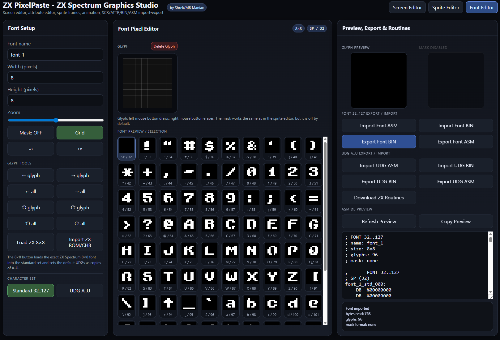The image size is (500, 340).
Task: Rotate all glyphs clockwise
Action: [80, 224]
